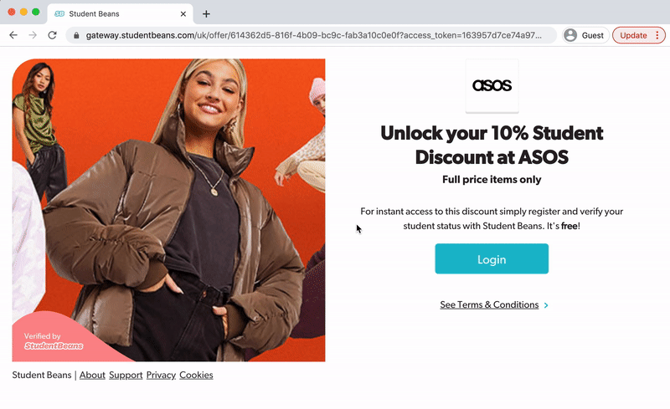Screen dimensions: 670x409
Task: Click the ASOS logo tile
Action: coord(492,86)
